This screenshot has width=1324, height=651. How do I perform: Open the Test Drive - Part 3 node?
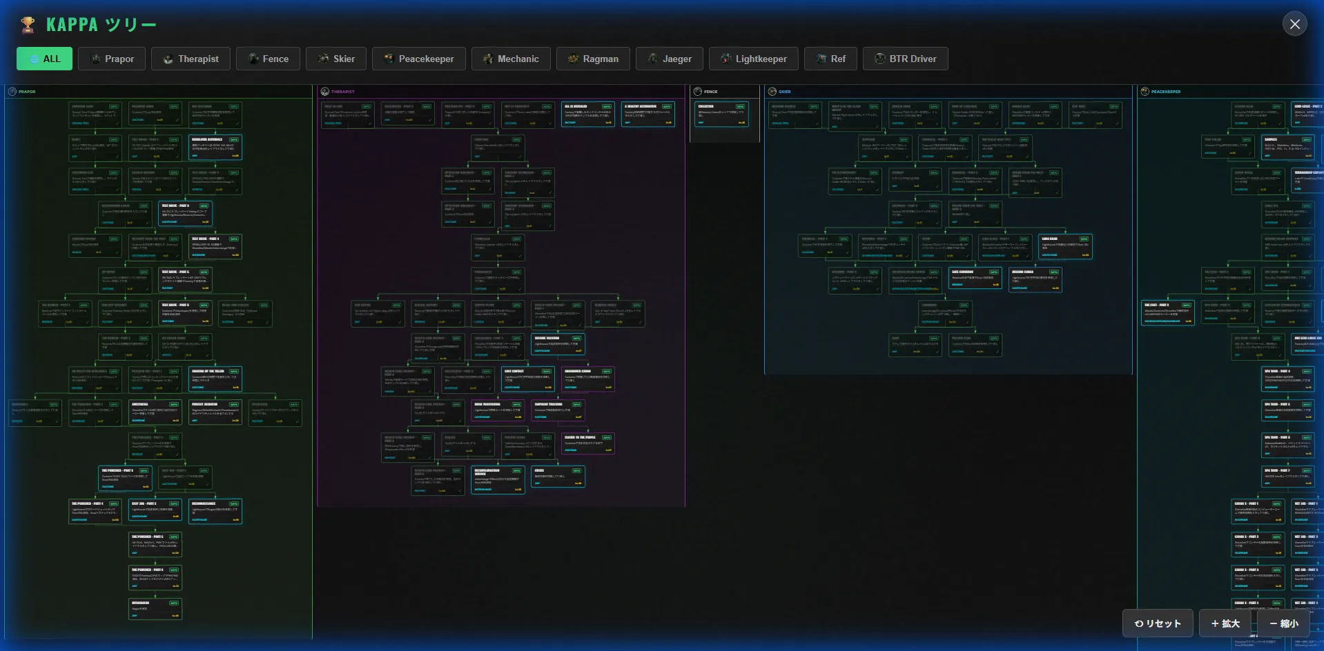185,214
